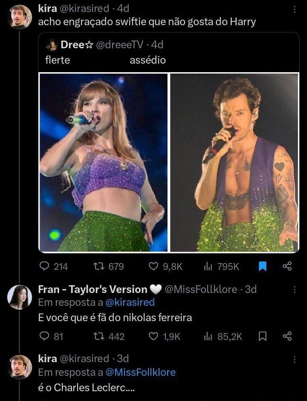Image resolution: width=307 pixels, height=401 pixels.
Task: Retweet Fran's tweet with 442 retweets
Action: [x=98, y=336]
